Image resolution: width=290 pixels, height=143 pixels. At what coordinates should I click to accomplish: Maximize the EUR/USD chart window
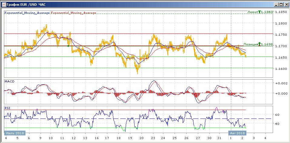(x=281, y=5)
